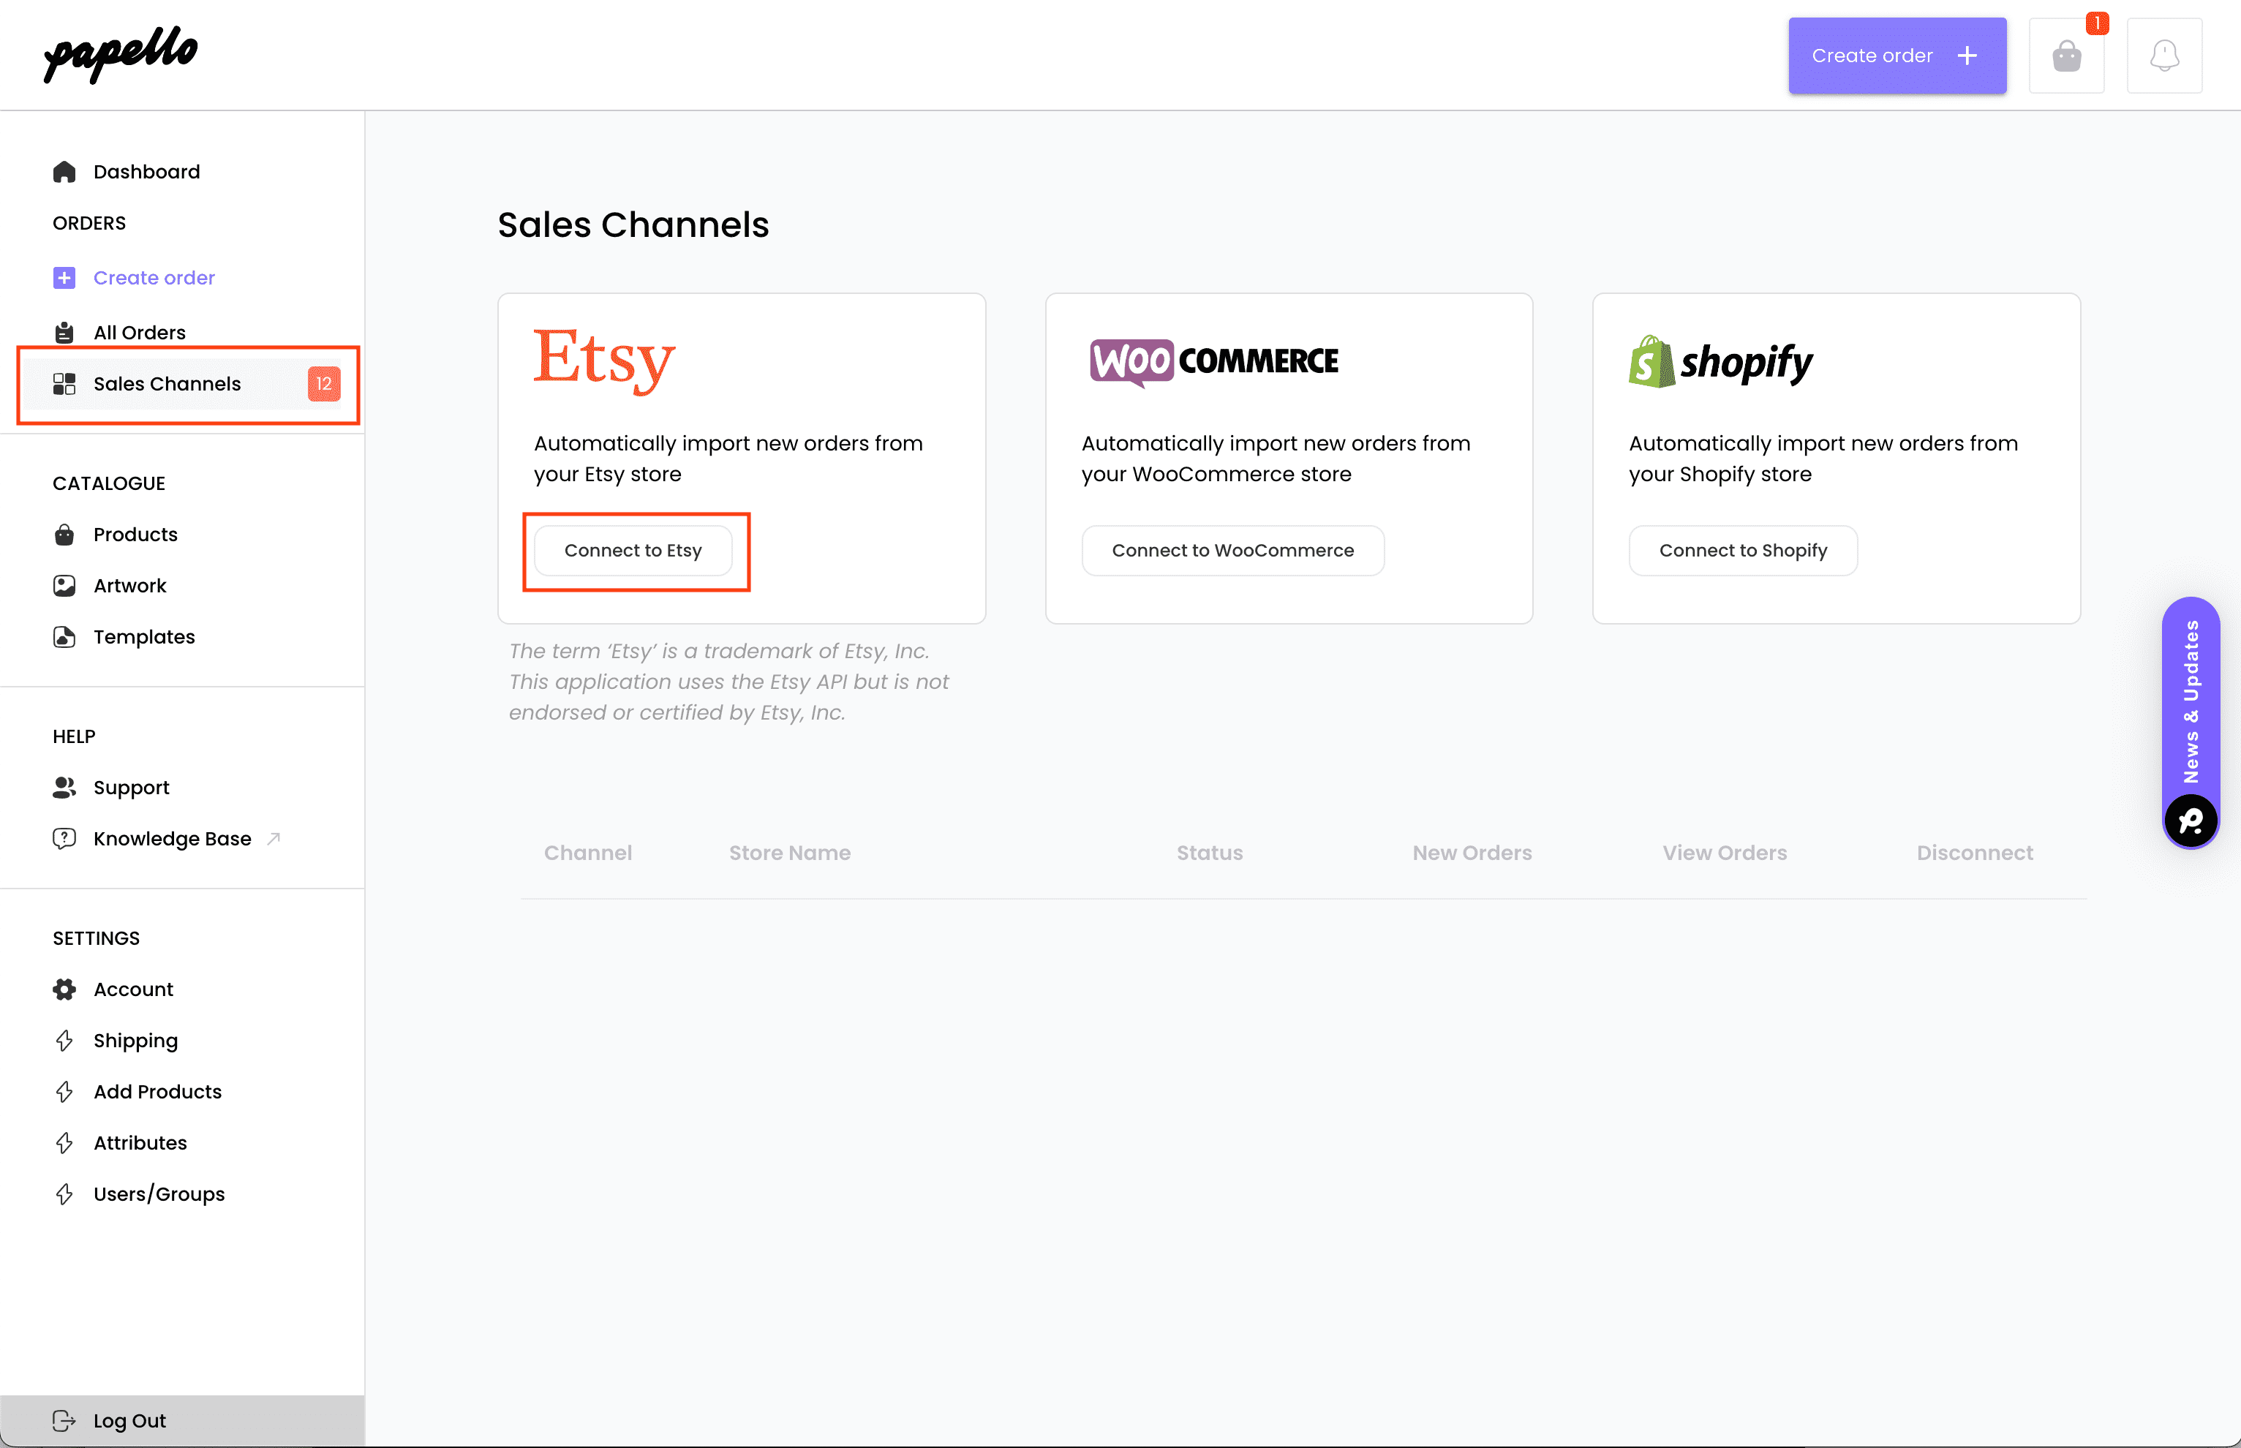Click the papello logo
2241x1448 pixels.
tap(121, 55)
